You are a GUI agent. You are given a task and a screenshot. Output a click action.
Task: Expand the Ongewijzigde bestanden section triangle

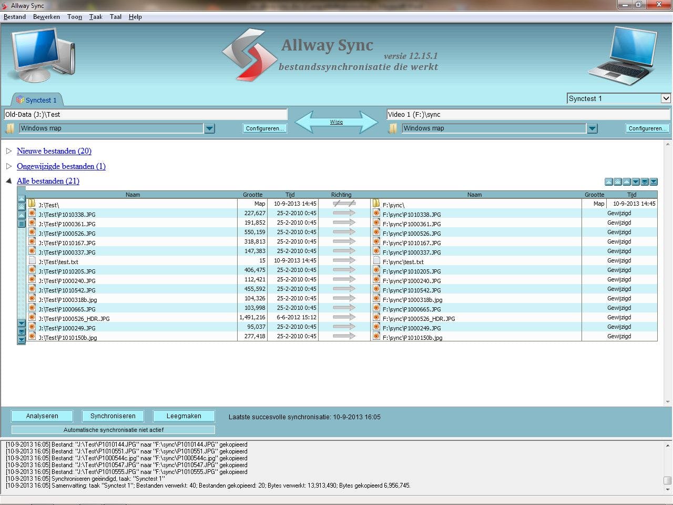9,166
